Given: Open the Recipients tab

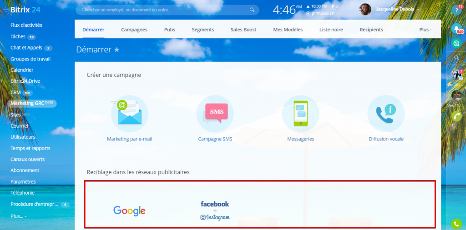Looking at the screenshot, I should [x=371, y=30].
